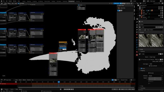Toggle the Mirror X checkbox

point(149,82)
